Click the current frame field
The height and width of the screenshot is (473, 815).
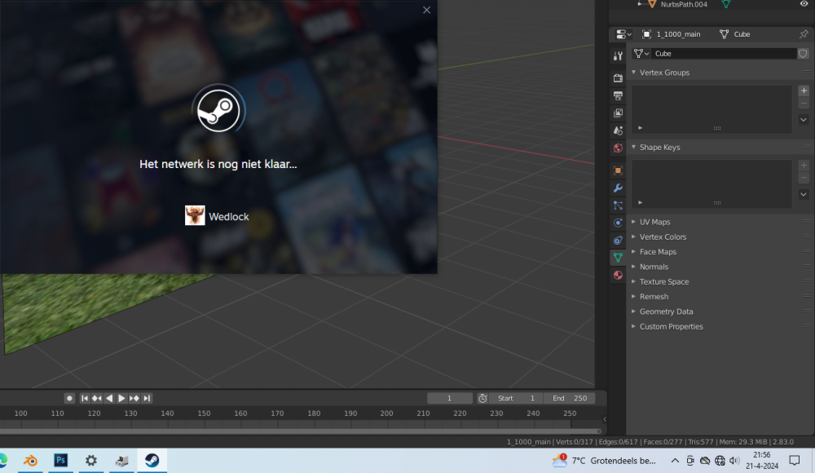coord(450,399)
